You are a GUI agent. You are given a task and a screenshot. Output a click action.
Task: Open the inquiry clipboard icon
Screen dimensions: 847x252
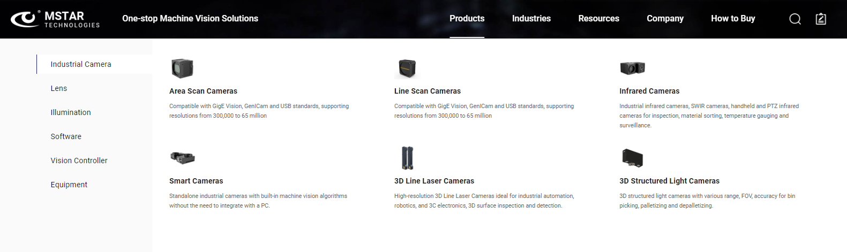point(821,19)
